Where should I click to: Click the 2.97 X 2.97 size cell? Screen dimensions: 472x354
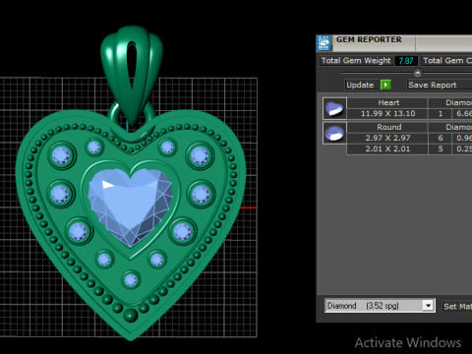387,138
